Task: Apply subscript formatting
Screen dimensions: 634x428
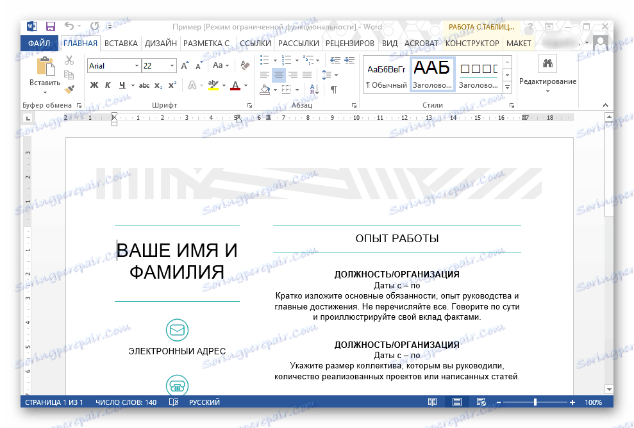Action: pos(158,85)
